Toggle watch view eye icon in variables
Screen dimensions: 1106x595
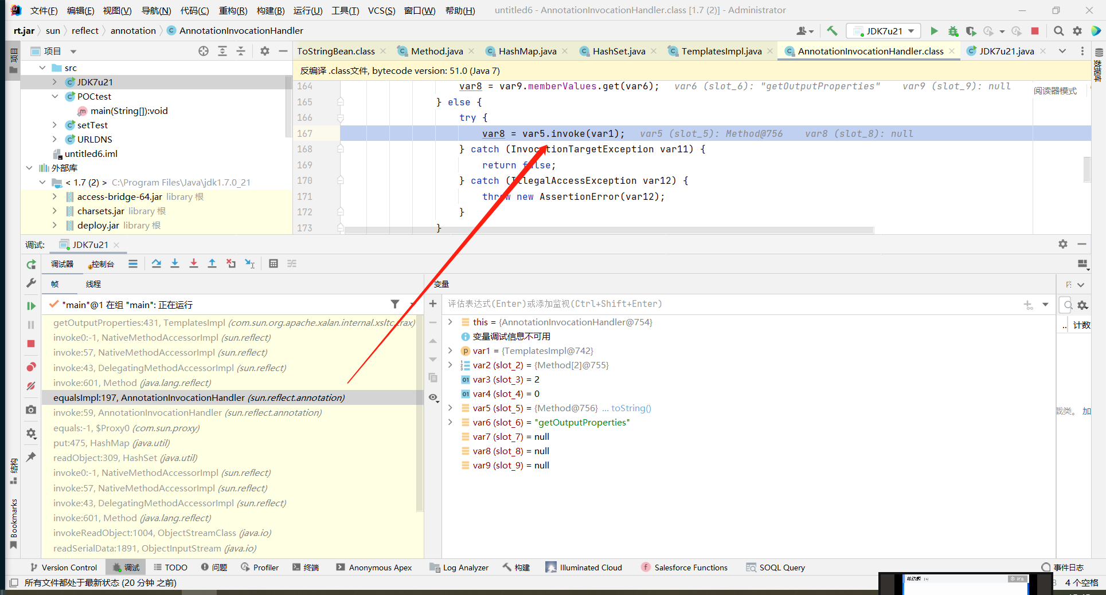433,397
